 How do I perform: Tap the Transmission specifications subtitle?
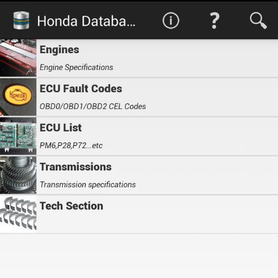88,185
